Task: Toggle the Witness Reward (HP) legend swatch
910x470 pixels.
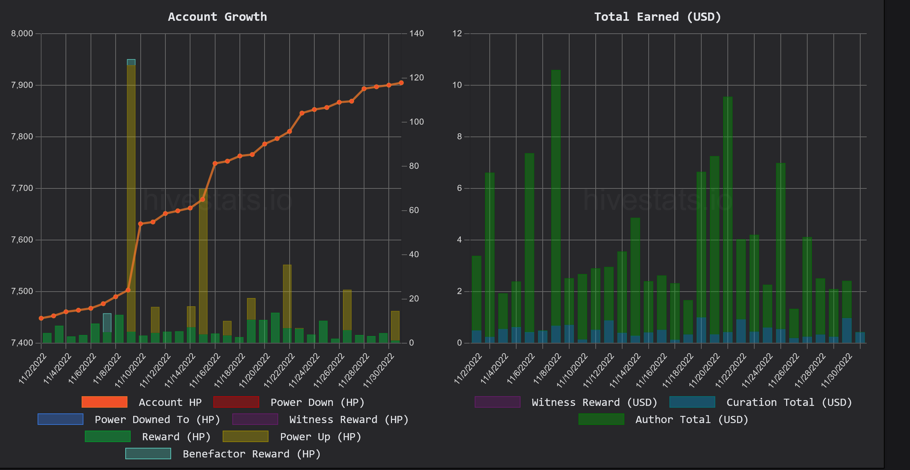Action: click(x=255, y=419)
